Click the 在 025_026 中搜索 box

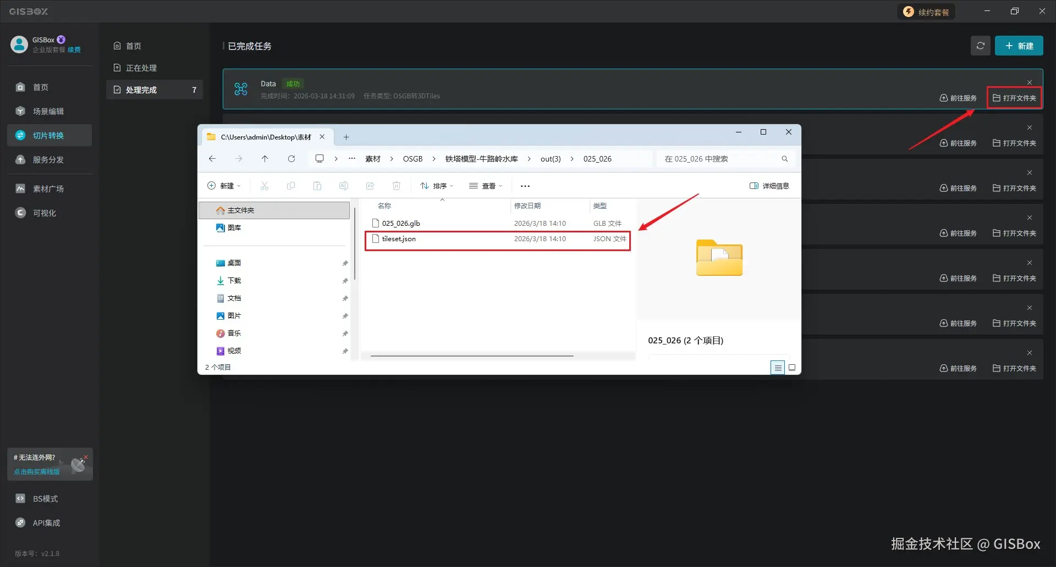[x=726, y=159]
